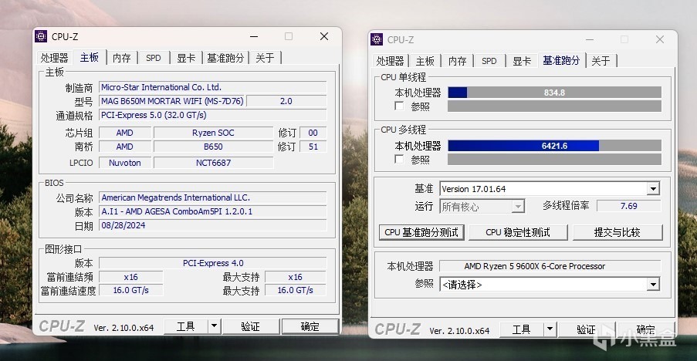Click BIOS date value 08/28/2024

pos(212,225)
